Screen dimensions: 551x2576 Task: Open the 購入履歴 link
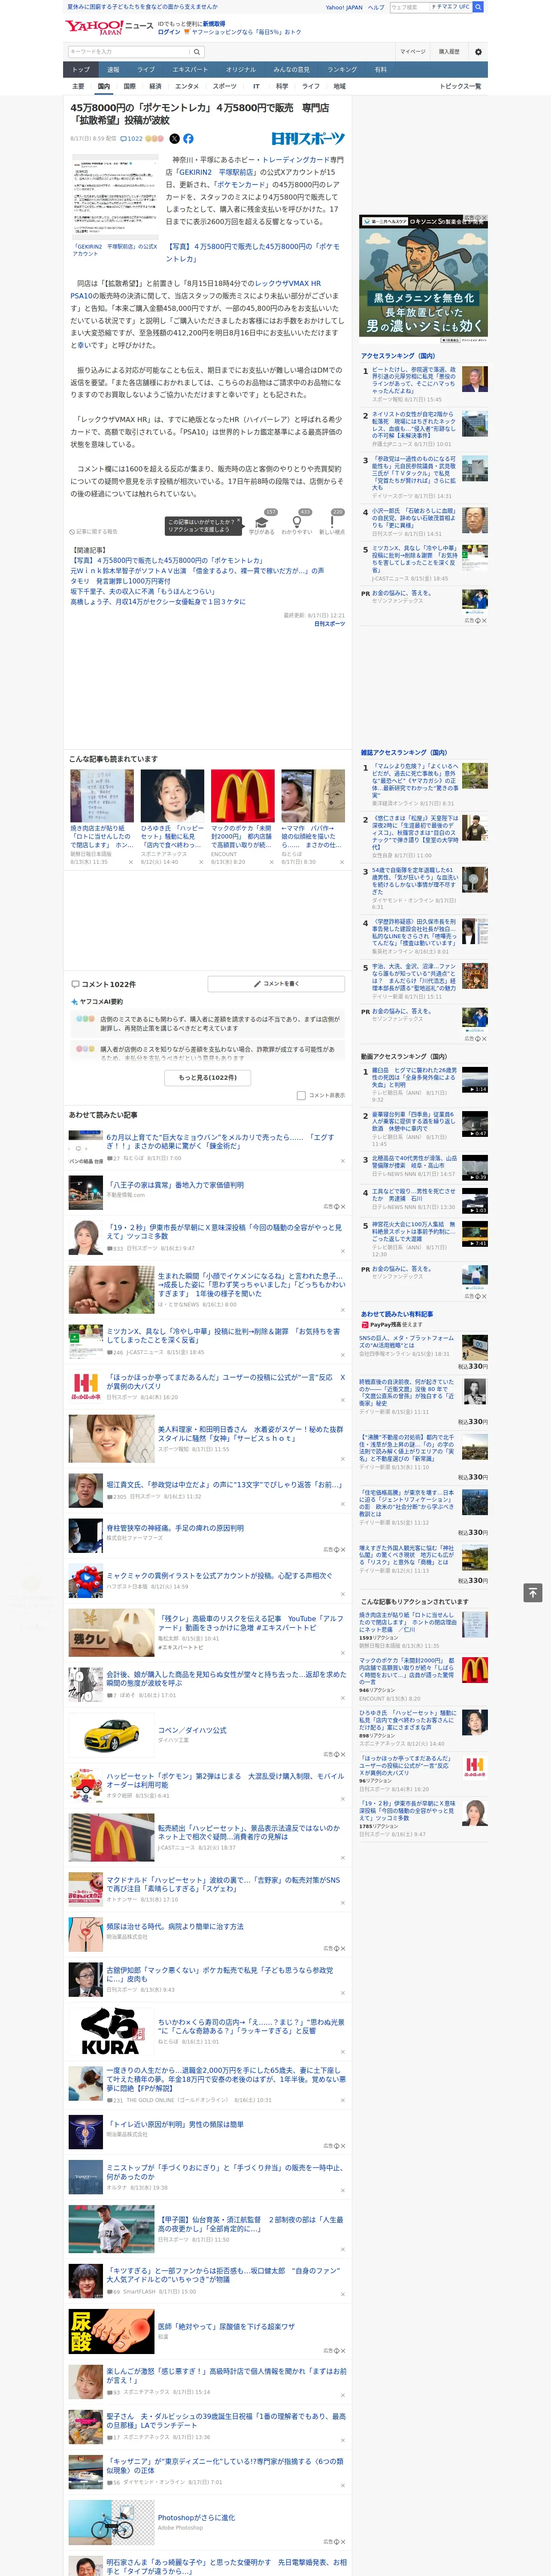coord(449,52)
